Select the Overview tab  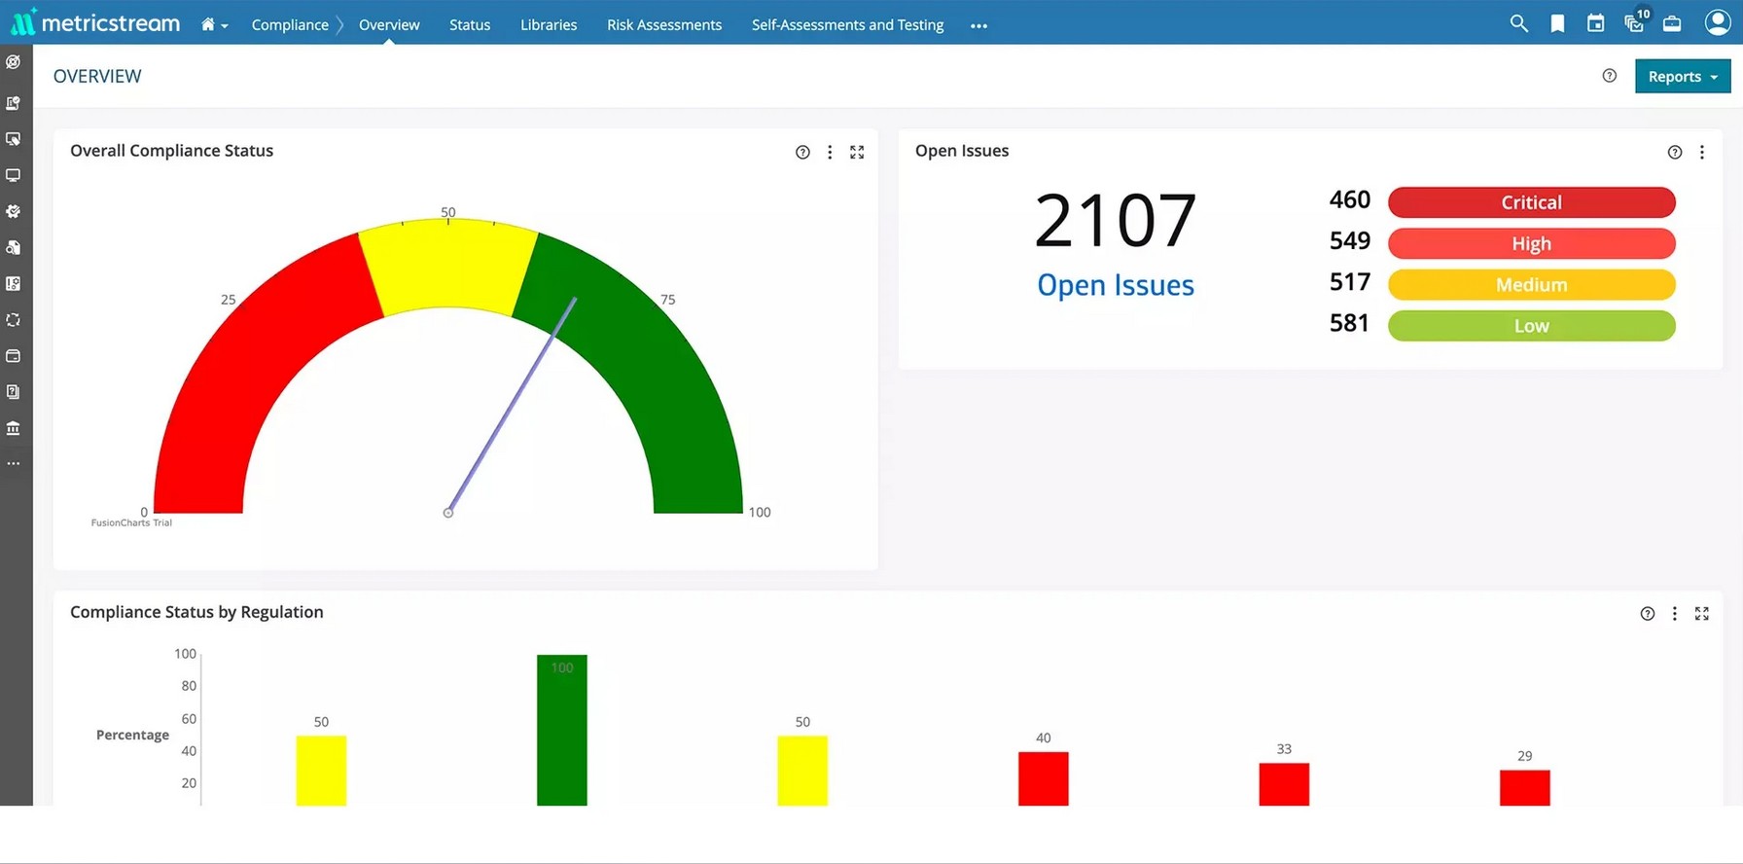pos(389,25)
